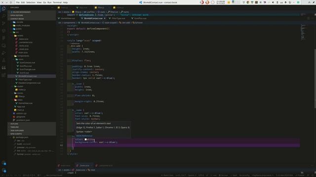
Task: Open main.js in file tree
Action: coord(32,110)
